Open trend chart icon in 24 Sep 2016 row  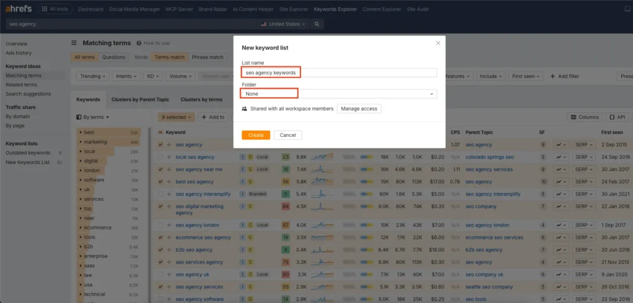[x=561, y=157]
